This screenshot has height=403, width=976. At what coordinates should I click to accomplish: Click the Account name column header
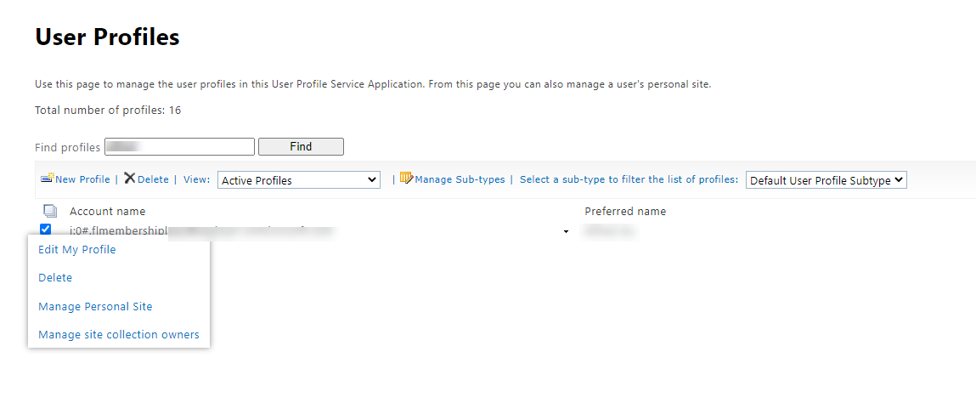point(107,212)
